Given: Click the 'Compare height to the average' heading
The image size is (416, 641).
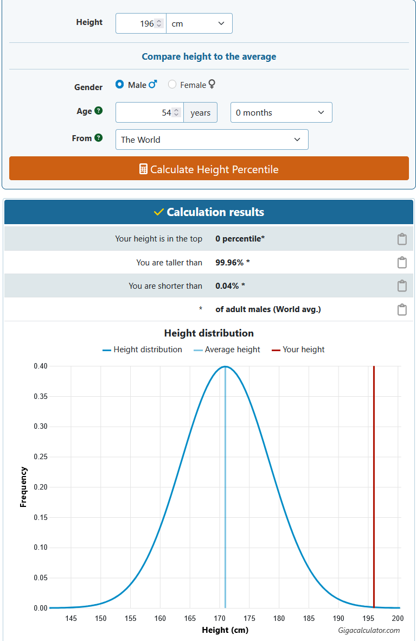Looking at the screenshot, I should (209, 56).
